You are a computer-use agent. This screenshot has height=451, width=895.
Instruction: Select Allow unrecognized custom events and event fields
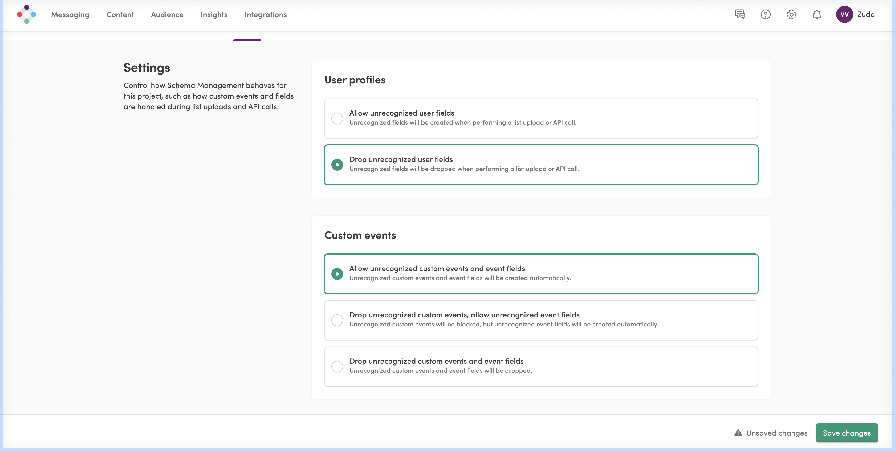click(x=337, y=274)
